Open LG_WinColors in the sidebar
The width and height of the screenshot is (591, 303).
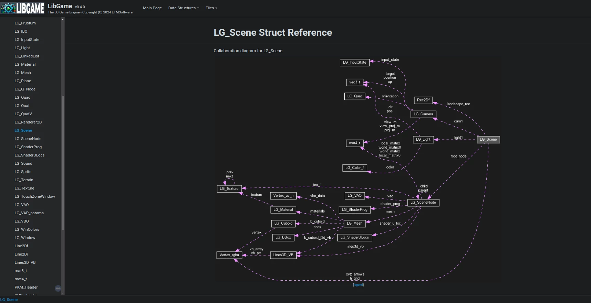pos(27,229)
